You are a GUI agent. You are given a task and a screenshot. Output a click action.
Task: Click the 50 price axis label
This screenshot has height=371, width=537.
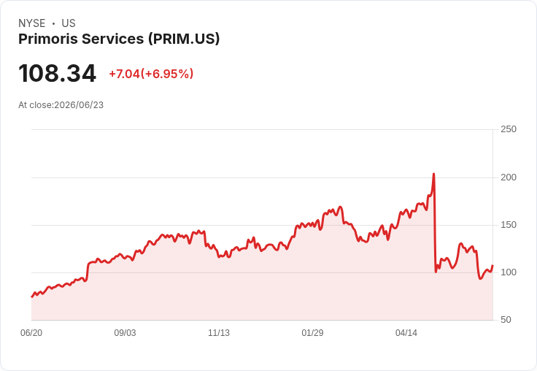coord(506,320)
